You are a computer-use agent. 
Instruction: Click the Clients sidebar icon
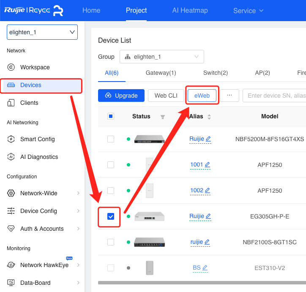[x=11, y=103]
